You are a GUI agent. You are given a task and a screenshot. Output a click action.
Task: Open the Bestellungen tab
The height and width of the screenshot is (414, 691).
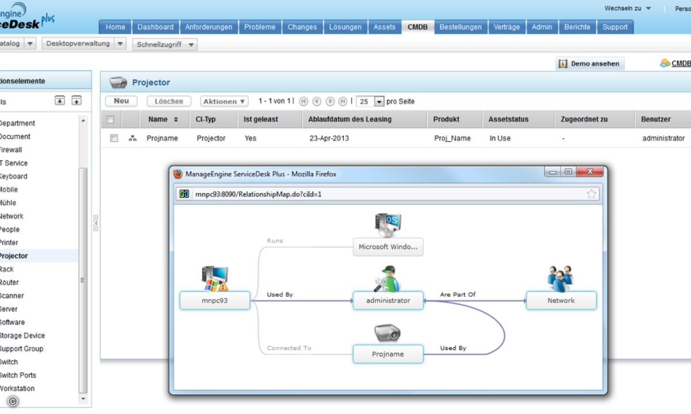[x=461, y=27]
